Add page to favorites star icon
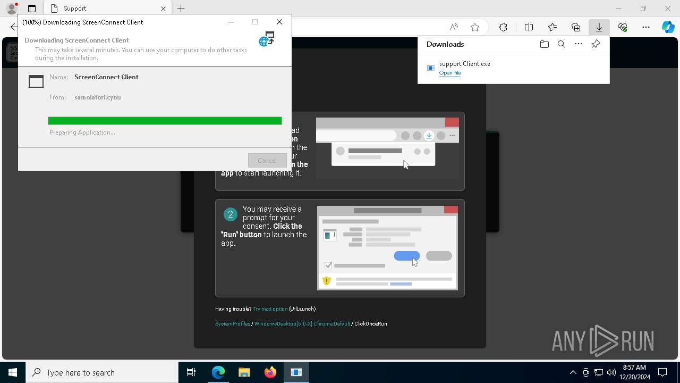The width and height of the screenshot is (680, 383). tap(475, 27)
